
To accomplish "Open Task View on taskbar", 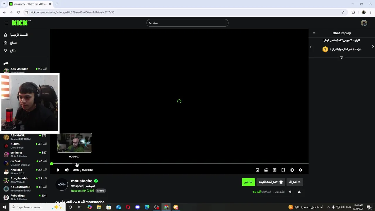I will coord(80,207).
